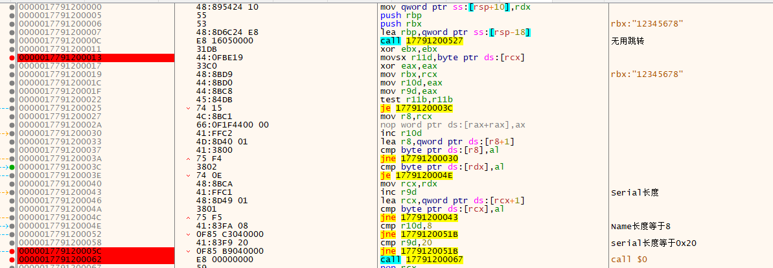Select instruction inc r10d

(400, 133)
